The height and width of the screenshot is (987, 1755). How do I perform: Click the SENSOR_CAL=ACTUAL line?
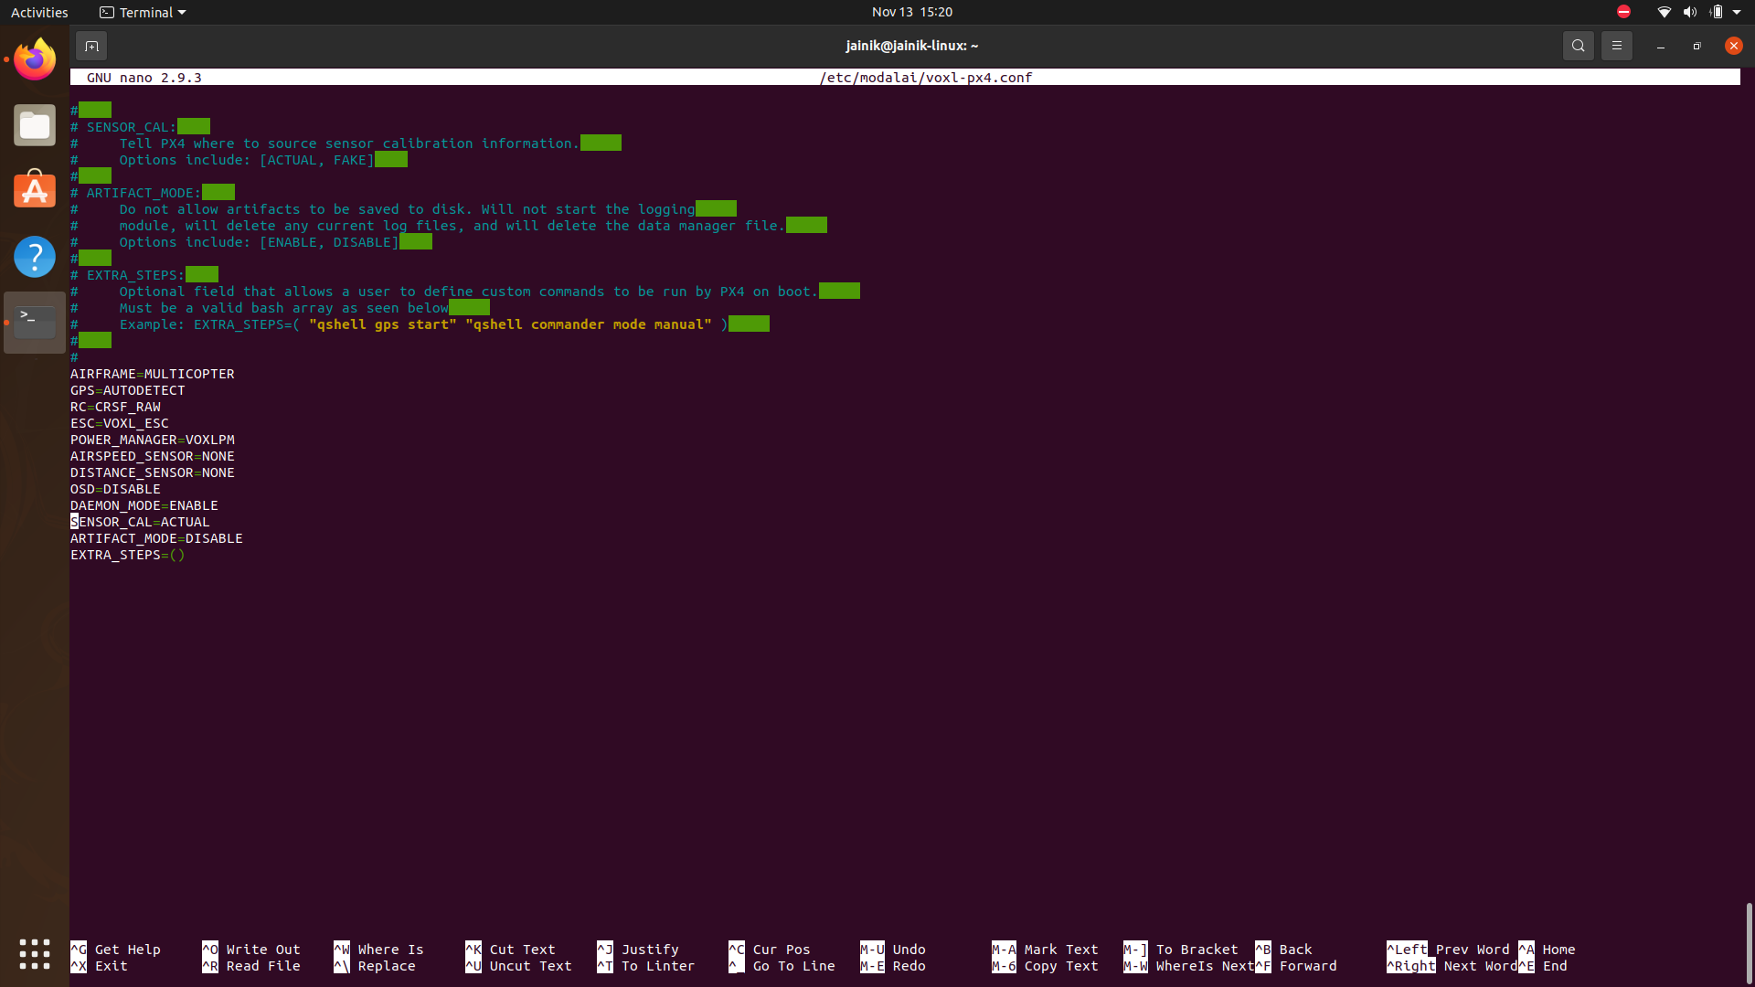point(140,522)
